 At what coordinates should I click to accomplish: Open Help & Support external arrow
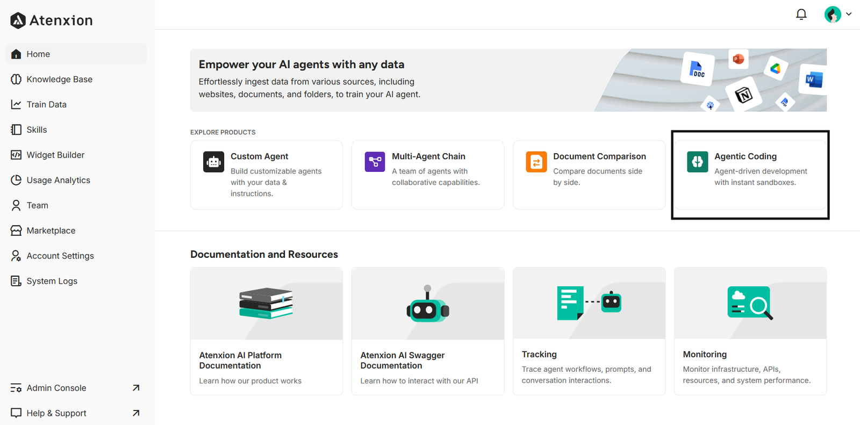click(136, 413)
